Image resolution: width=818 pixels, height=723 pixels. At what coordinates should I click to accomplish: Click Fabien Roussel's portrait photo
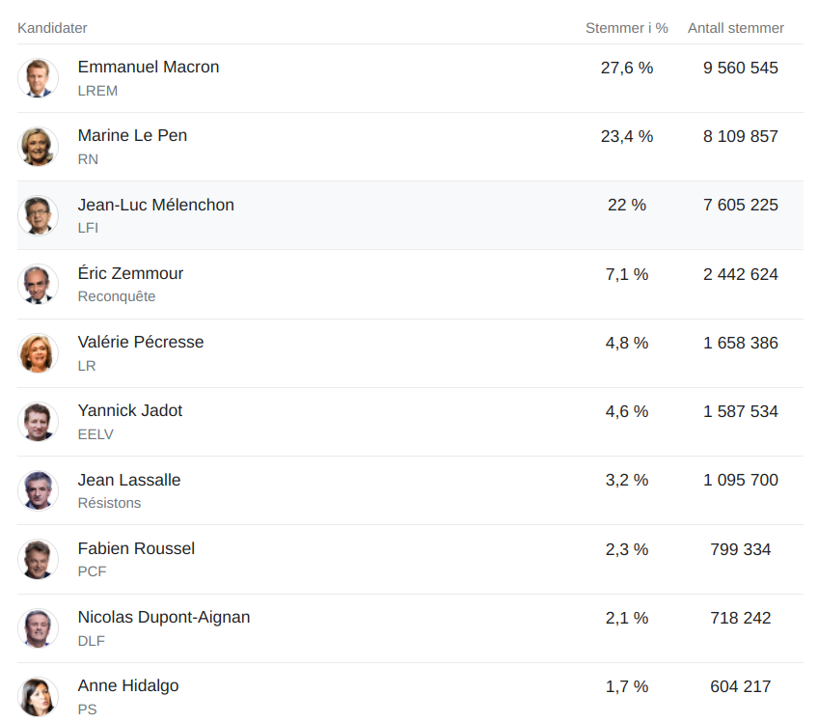coord(39,560)
